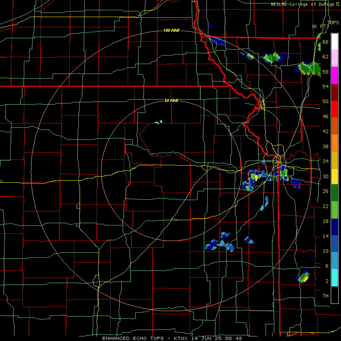
Task: Click the navy blue swatch on the scale
Action: tap(335, 227)
